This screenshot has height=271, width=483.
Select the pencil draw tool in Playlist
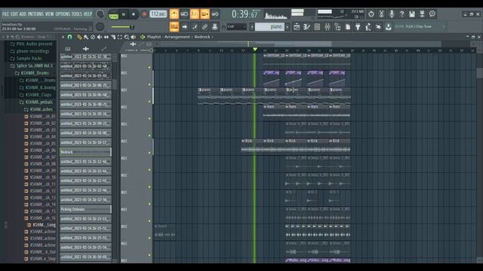[79, 37]
